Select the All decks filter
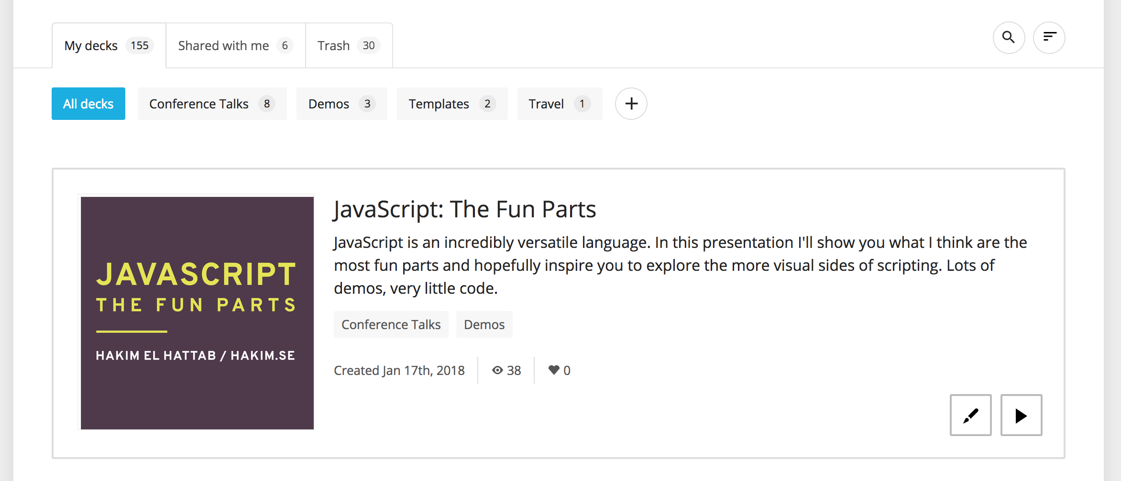Image resolution: width=1121 pixels, height=481 pixels. [x=88, y=104]
